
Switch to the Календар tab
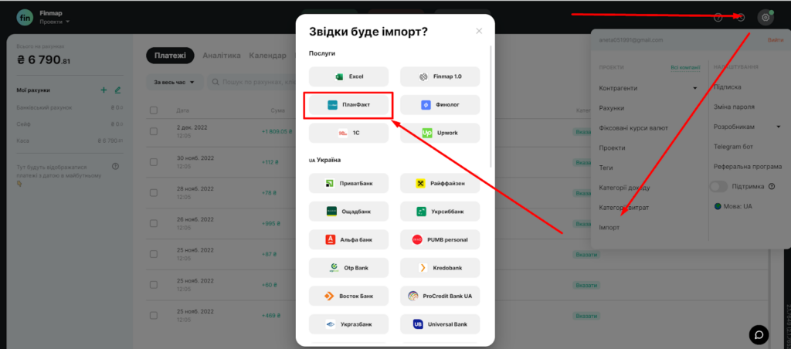click(267, 56)
